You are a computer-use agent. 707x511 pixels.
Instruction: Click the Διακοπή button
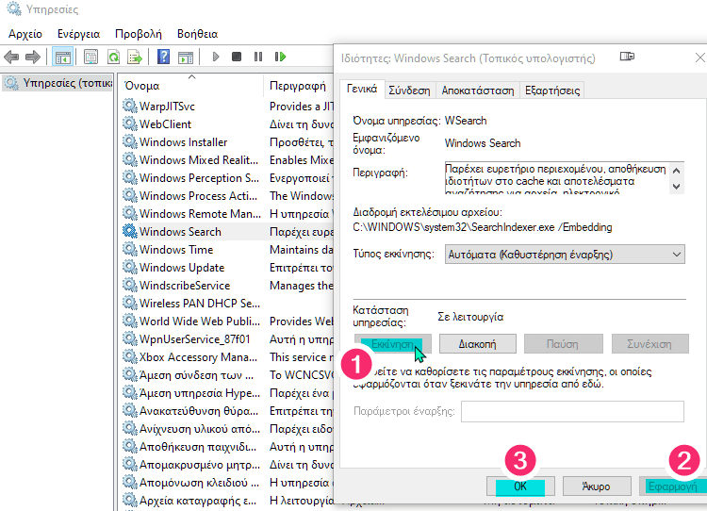[x=478, y=344]
